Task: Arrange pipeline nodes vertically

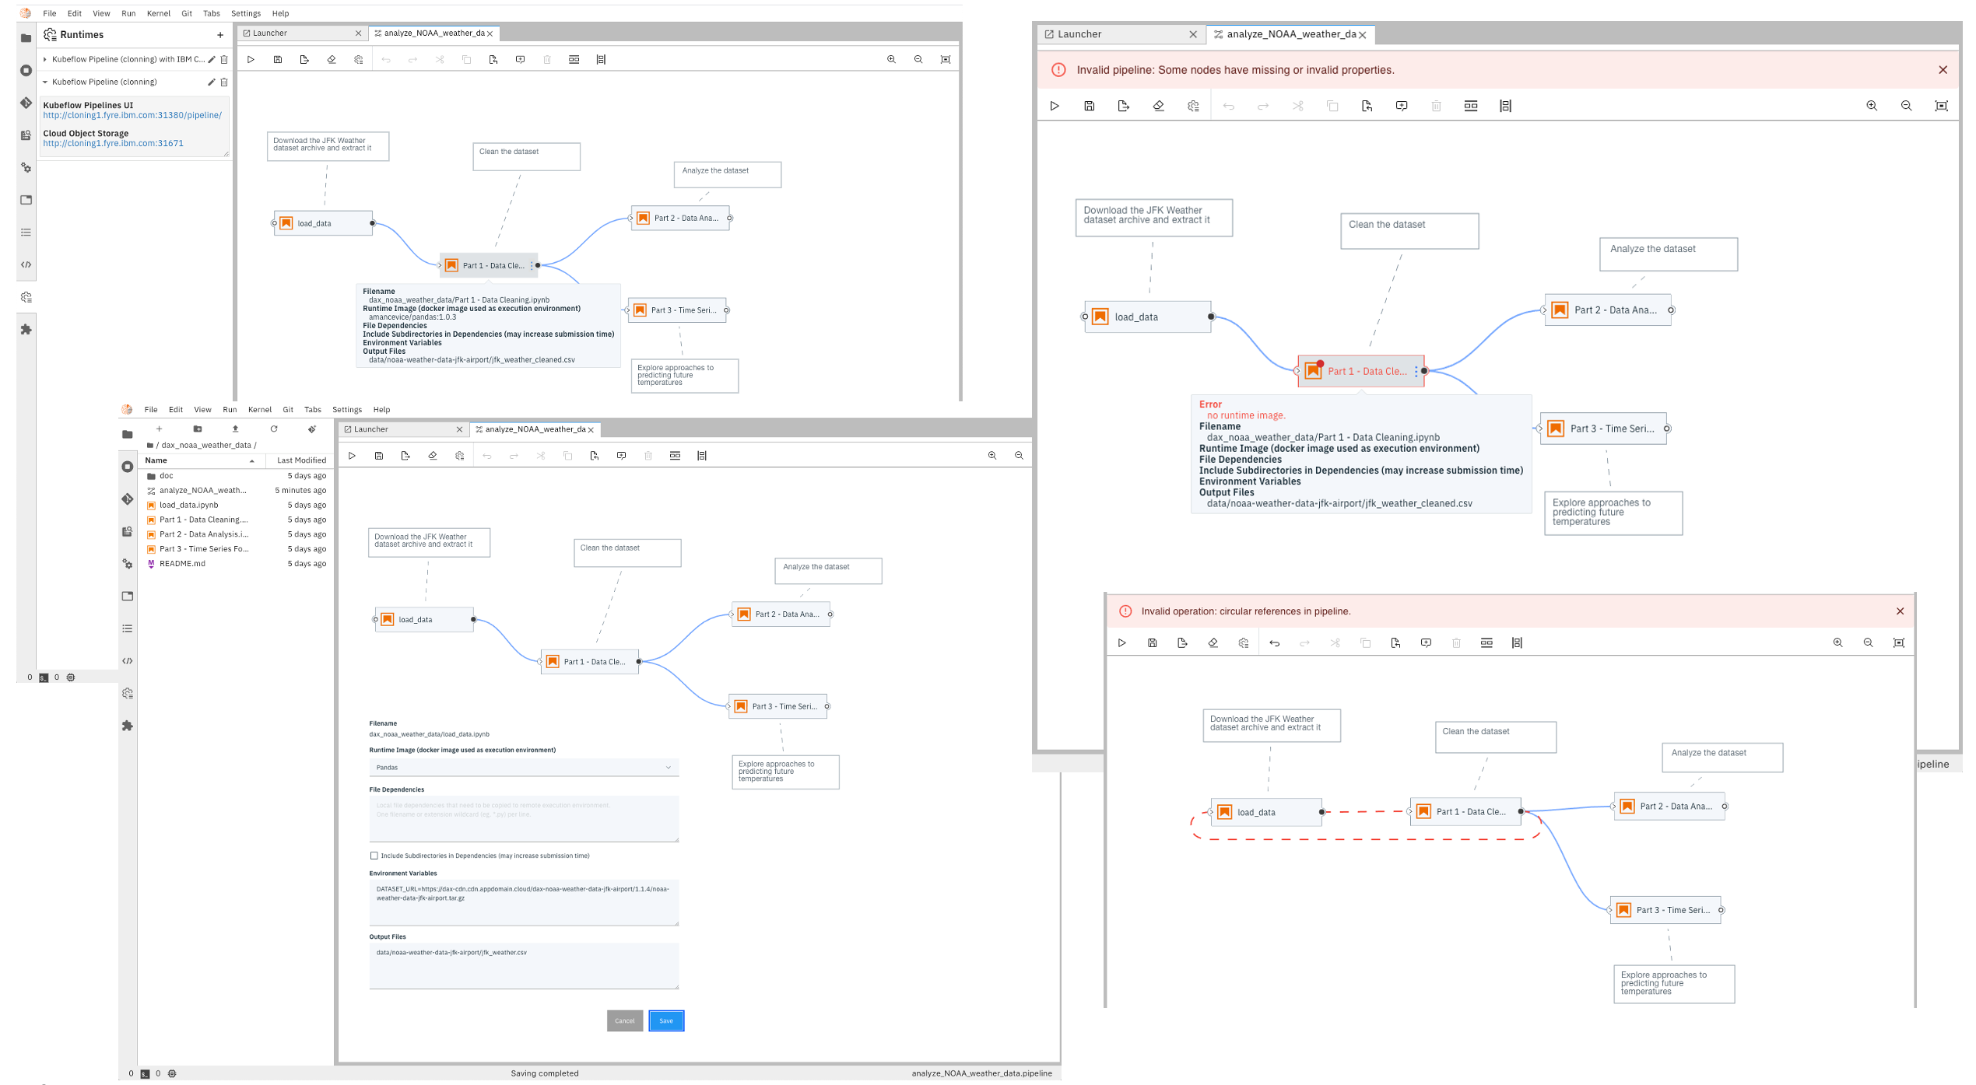Action: [601, 59]
